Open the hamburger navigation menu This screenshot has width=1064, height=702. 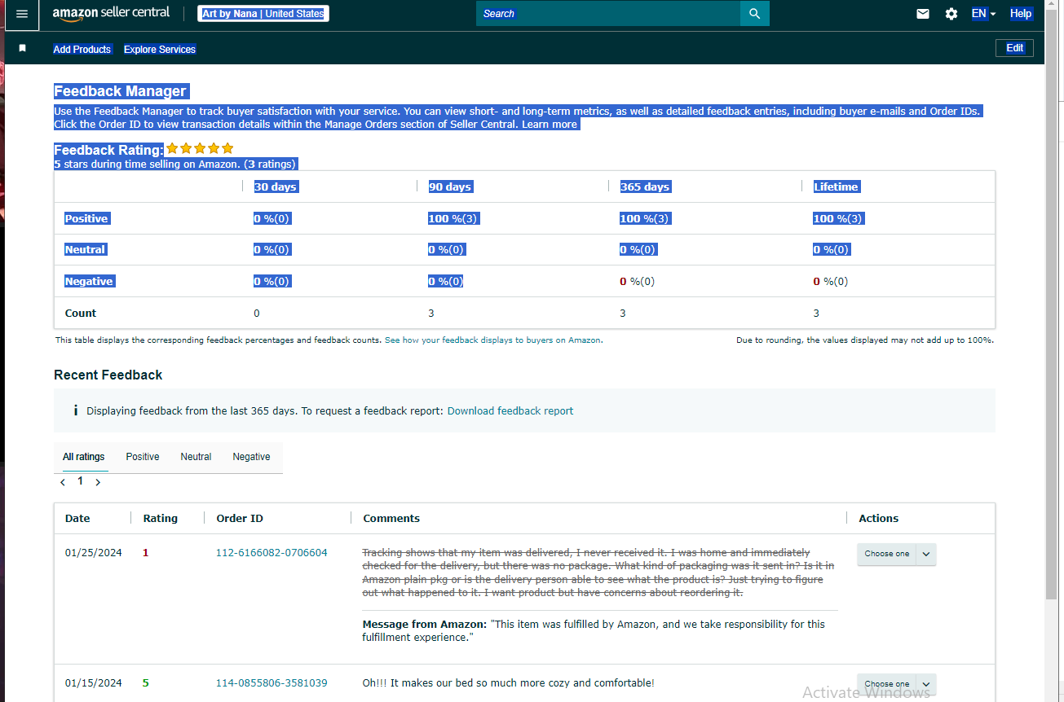click(x=22, y=14)
